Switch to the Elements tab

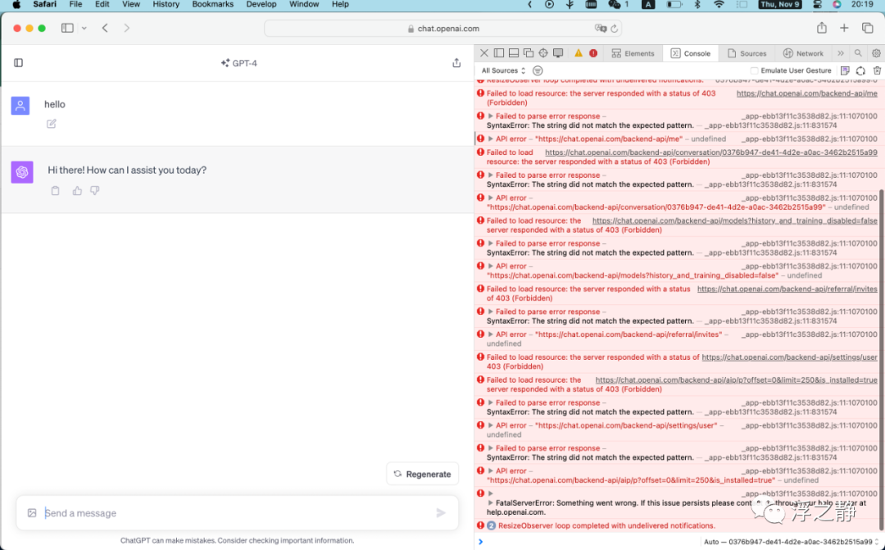[633, 53]
